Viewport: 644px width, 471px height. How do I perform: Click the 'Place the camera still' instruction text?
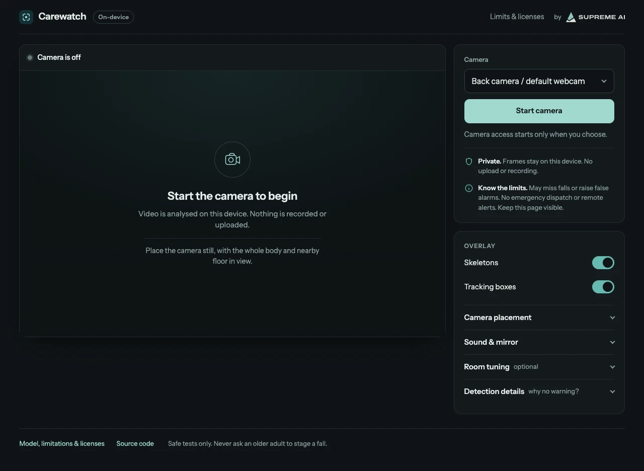click(x=232, y=256)
